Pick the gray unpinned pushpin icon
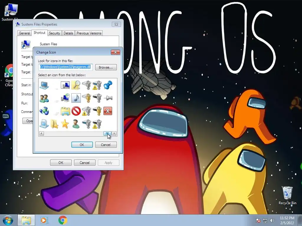302x226 pixels. tap(108, 98)
